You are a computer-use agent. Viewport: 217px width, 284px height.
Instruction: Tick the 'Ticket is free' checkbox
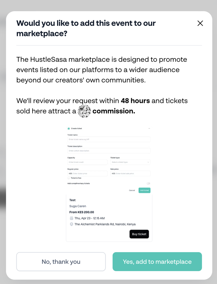(68, 178)
